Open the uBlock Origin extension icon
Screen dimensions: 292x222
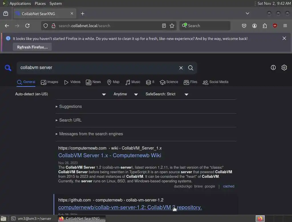coord(275,25)
